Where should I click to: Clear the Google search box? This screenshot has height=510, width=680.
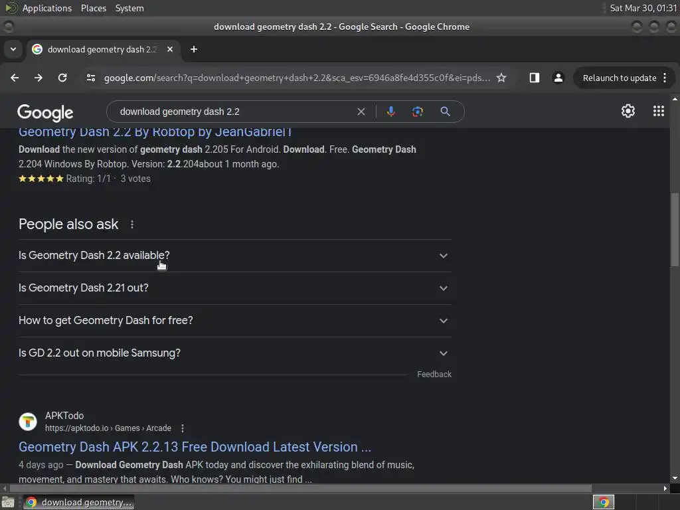pos(361,112)
